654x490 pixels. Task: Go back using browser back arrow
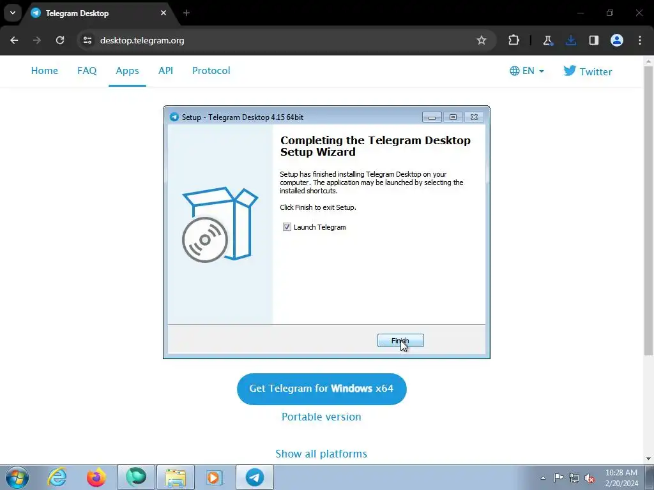[x=14, y=40]
